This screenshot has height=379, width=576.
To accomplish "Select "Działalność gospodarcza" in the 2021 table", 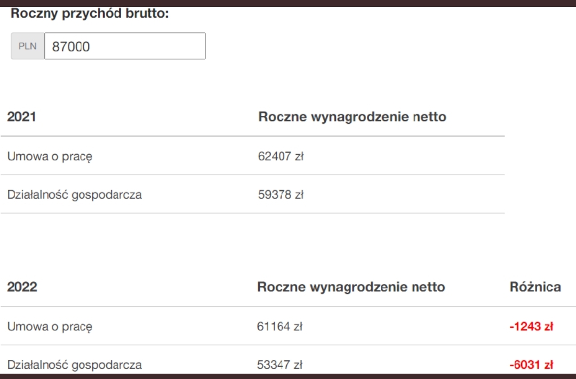I will pos(75,195).
